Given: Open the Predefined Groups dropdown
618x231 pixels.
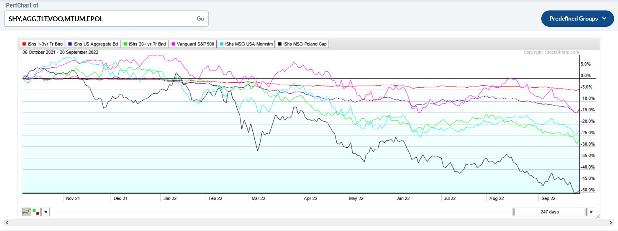Looking at the screenshot, I should [577, 19].
